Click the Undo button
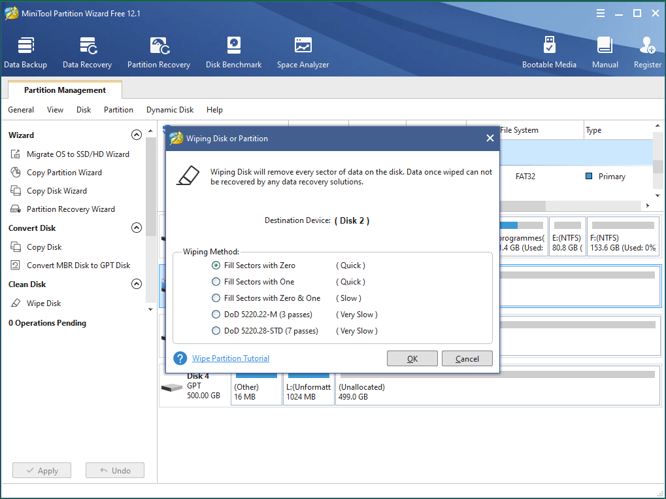Image resolution: width=666 pixels, height=499 pixels. (114, 470)
